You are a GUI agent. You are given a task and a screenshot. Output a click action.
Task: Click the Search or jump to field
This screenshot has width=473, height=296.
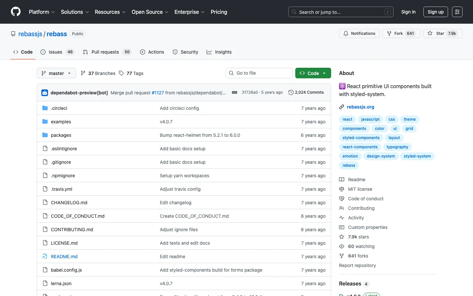(x=341, y=12)
